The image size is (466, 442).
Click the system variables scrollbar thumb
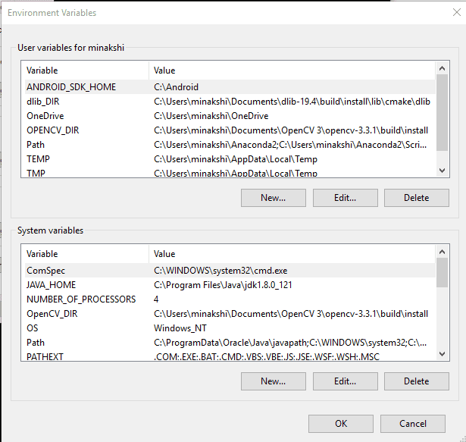pos(443,273)
